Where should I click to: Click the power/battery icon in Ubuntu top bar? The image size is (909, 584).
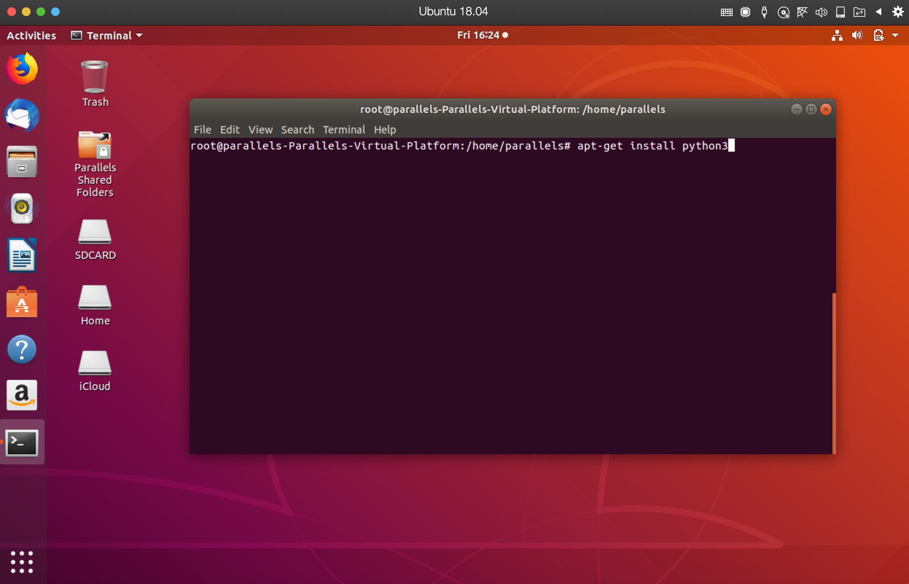879,35
